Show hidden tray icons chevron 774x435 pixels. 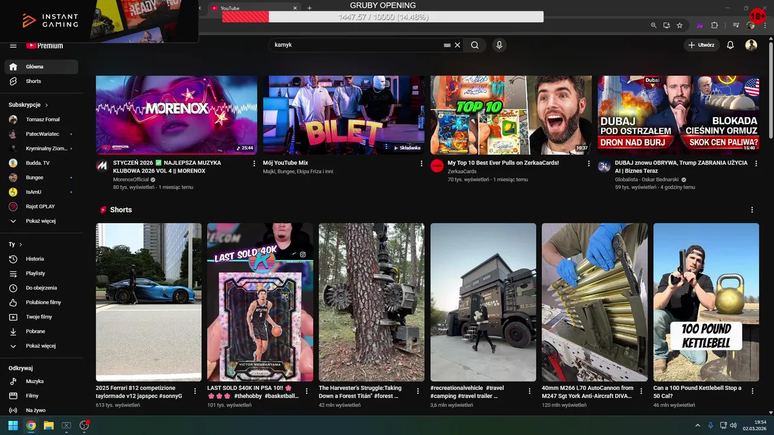(x=697, y=425)
